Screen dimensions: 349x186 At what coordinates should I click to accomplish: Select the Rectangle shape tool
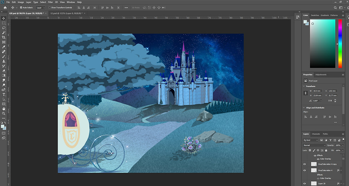(x=4, y=104)
